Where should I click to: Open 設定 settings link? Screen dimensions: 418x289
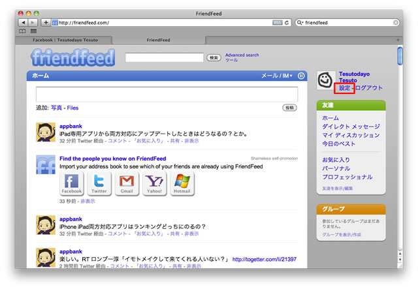344,88
